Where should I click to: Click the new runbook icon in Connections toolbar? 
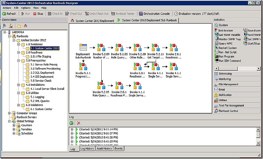pos(26,26)
